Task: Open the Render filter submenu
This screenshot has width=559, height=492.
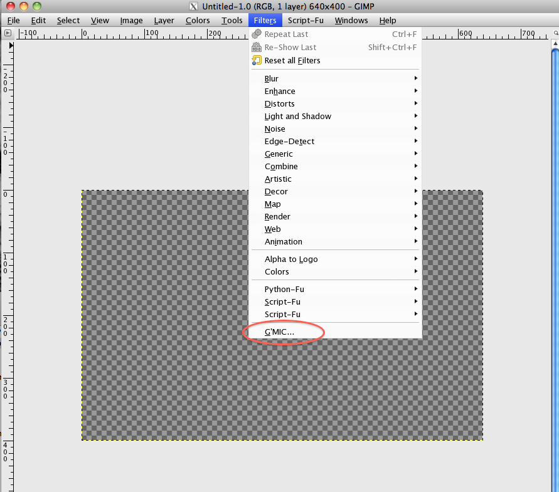Action: (335, 216)
